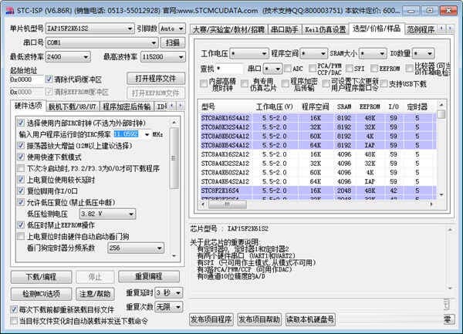Click the STC-ISP title bar app icon
The image size is (463, 334).
pos(7,7)
